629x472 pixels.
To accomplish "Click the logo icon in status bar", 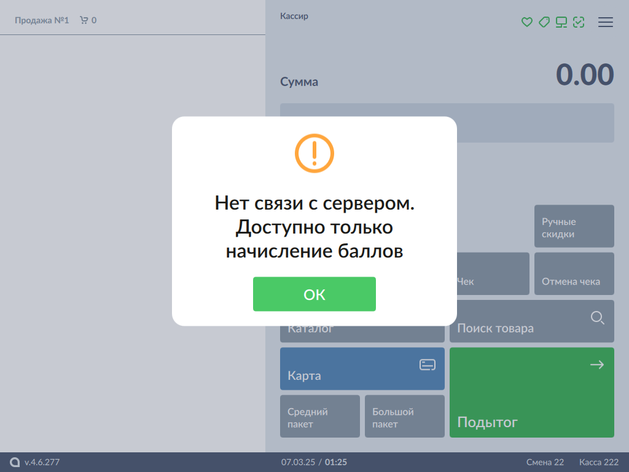I will pyautogui.click(x=15, y=462).
